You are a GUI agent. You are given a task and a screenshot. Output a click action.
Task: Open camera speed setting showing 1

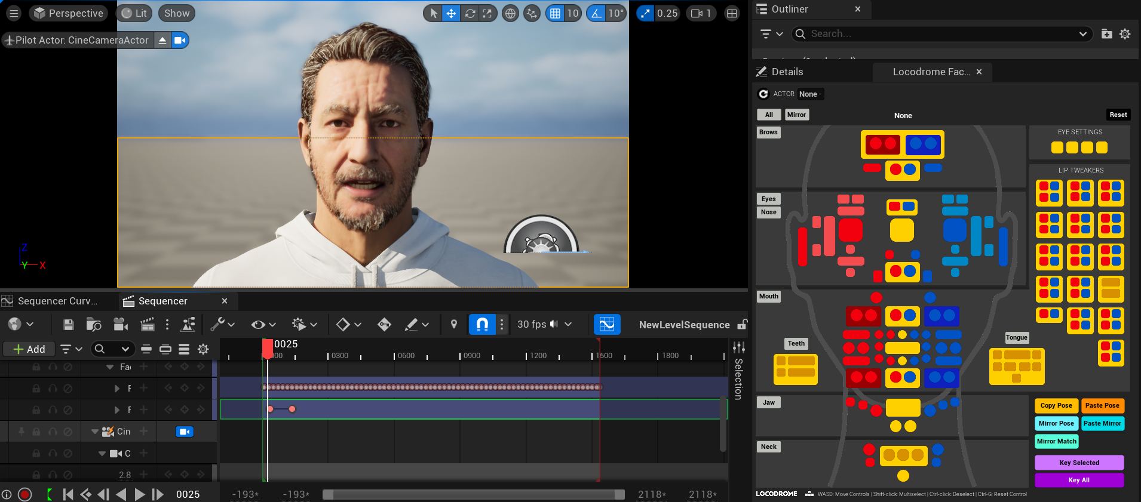701,13
